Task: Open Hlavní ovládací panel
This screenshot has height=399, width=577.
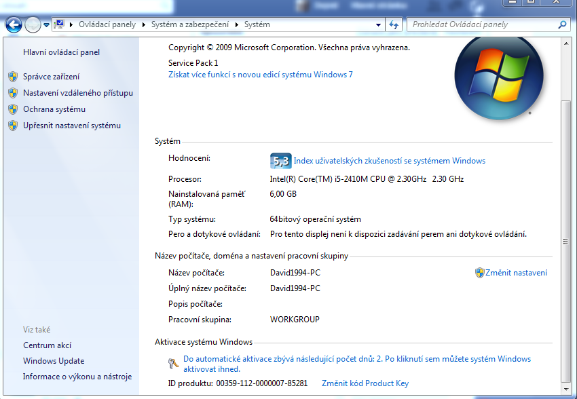Action: click(62, 52)
